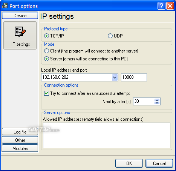The image size is (176, 171).
Task: Toggle Try to connect after unsuccessful attempt
Action: (x=46, y=93)
